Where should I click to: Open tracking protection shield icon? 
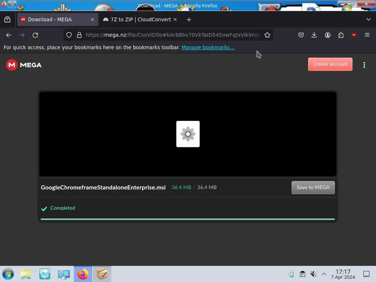[x=69, y=35]
